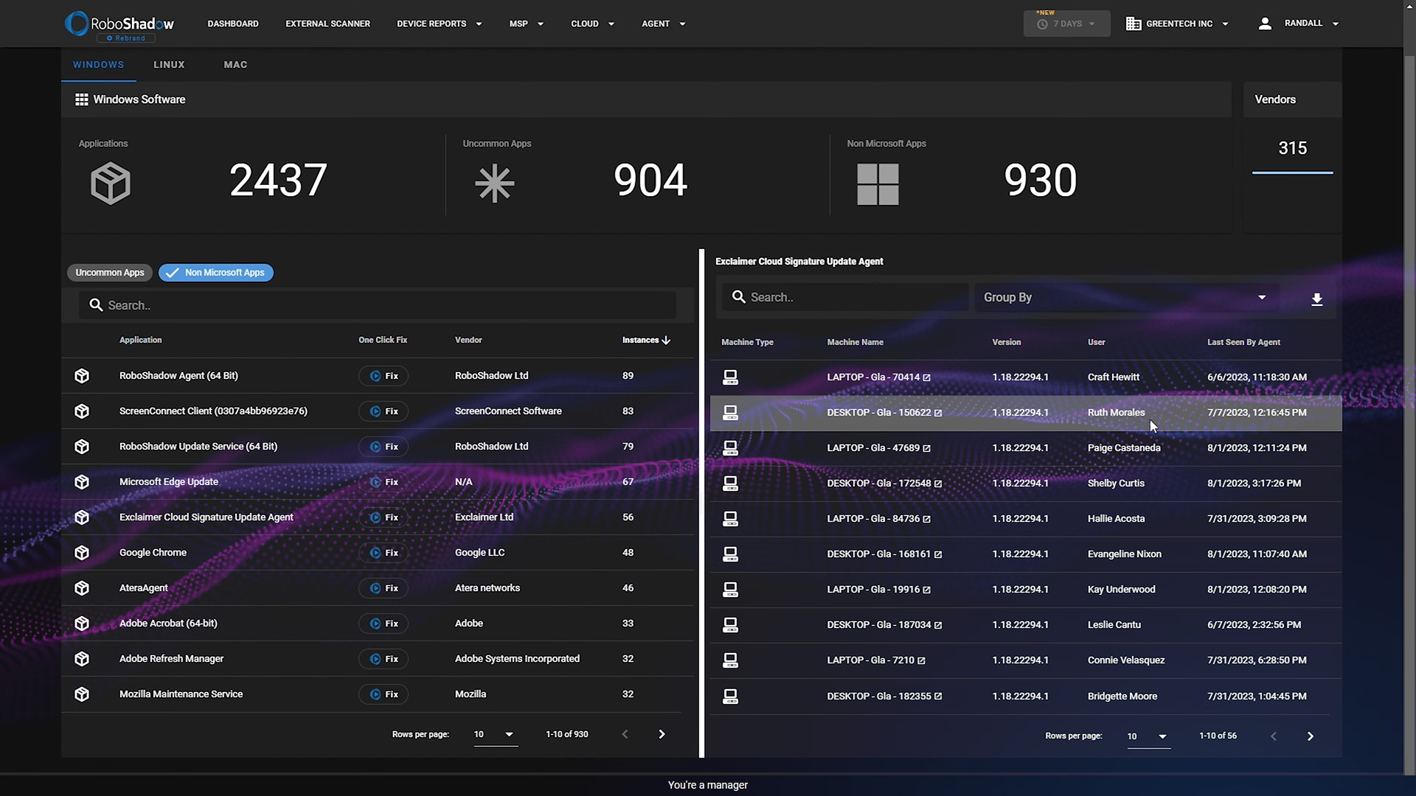Click the Windows Software grid icon

coord(80,99)
